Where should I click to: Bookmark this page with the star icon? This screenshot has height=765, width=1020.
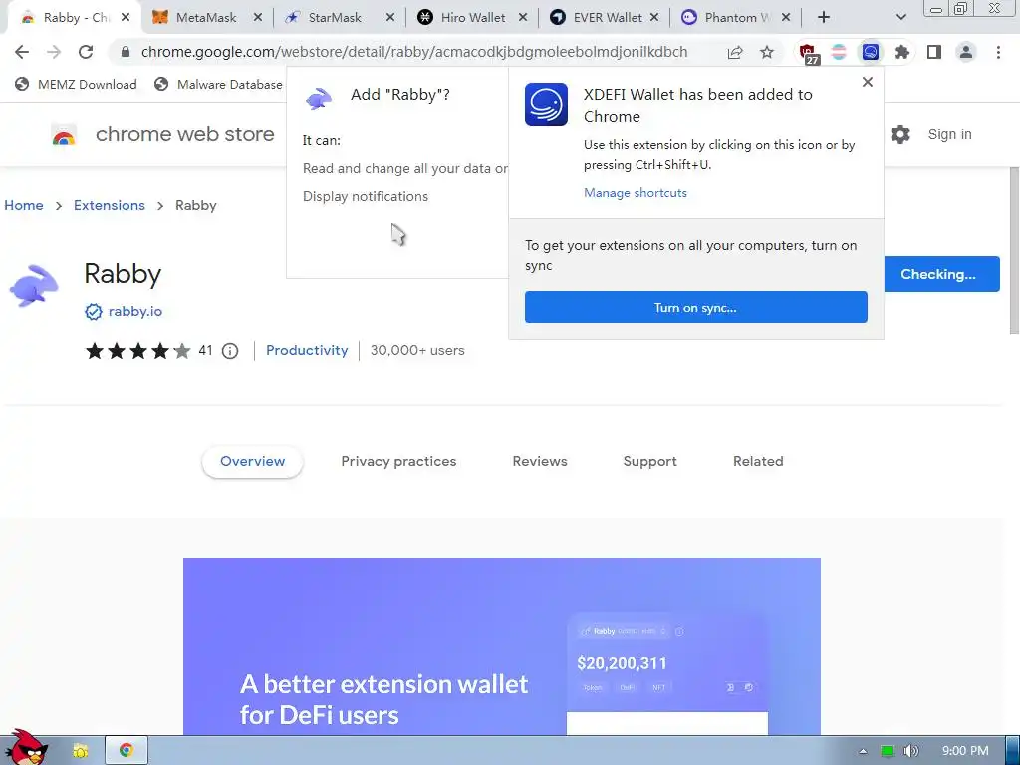click(767, 52)
